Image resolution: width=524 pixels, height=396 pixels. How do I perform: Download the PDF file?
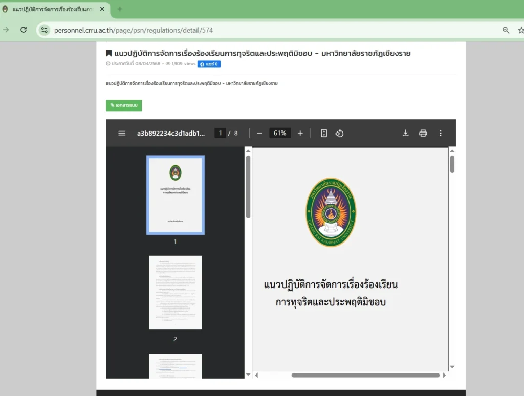click(x=405, y=134)
